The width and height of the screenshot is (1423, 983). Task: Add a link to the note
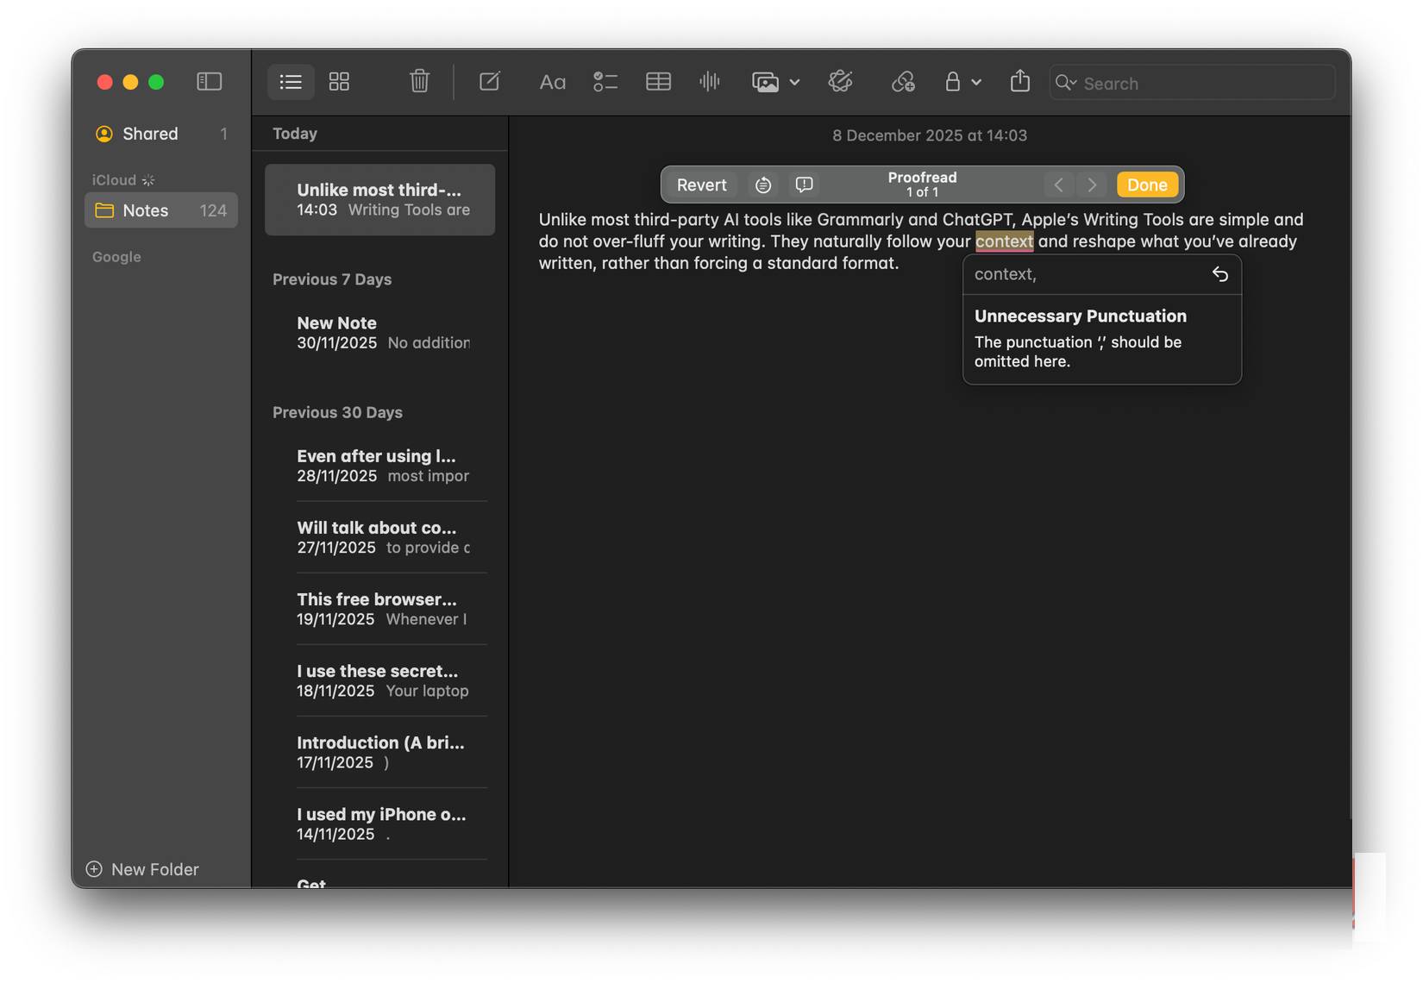[903, 83]
